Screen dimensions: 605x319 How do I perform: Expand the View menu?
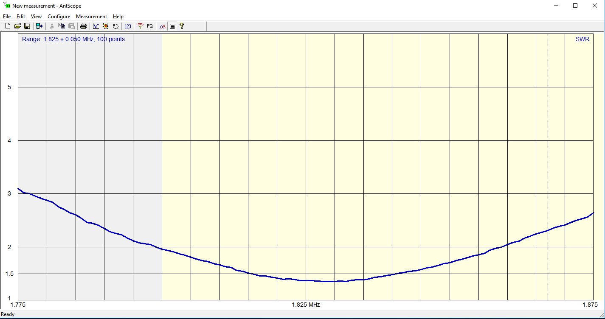[x=36, y=17]
